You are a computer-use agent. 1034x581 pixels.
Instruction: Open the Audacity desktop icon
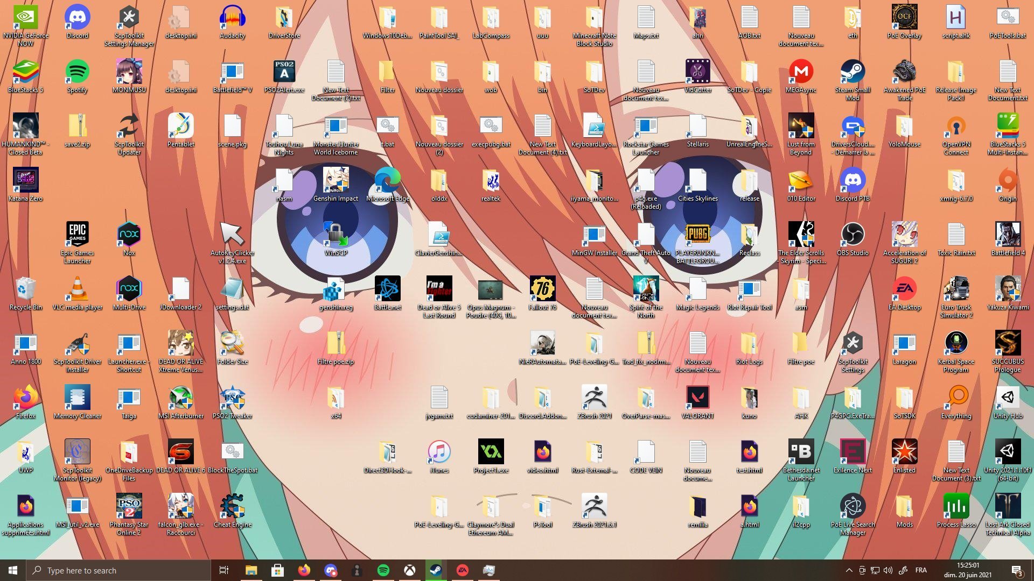[x=233, y=23]
